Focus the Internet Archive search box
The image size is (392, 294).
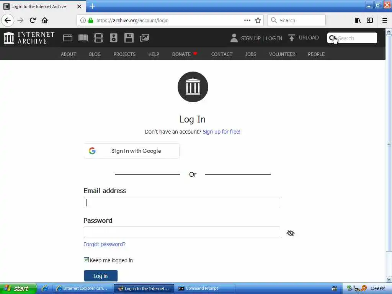[352, 38]
